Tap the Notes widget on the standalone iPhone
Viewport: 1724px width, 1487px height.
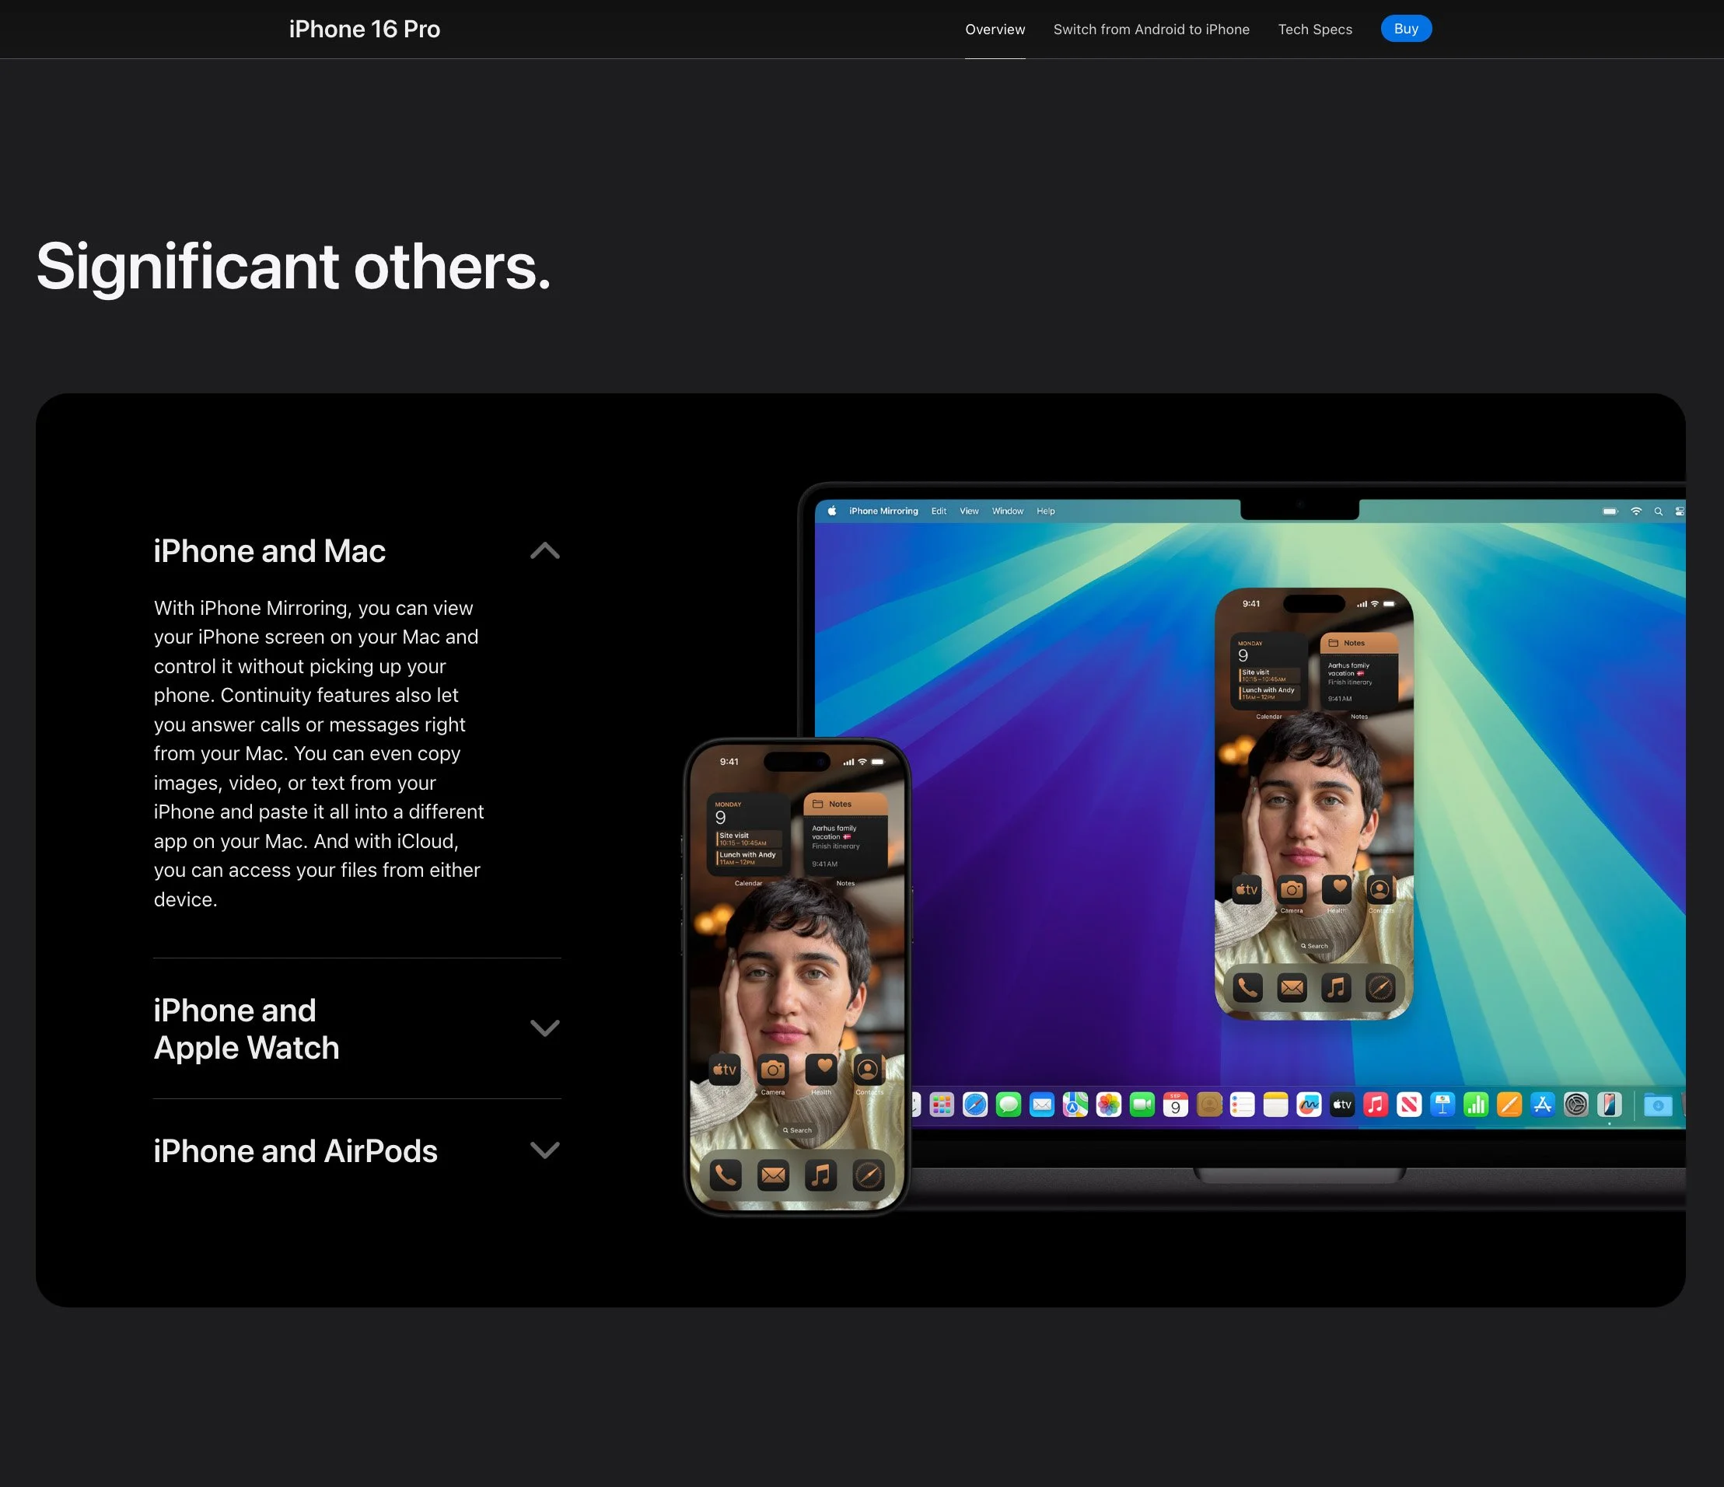point(845,835)
